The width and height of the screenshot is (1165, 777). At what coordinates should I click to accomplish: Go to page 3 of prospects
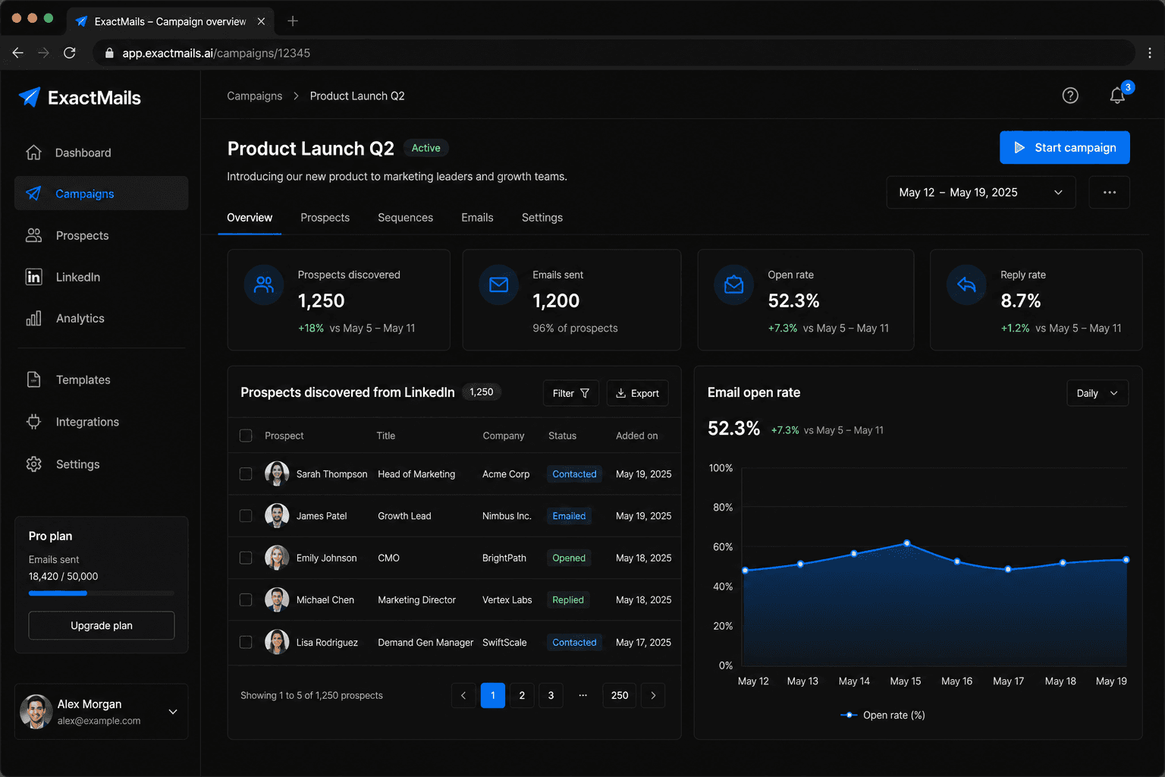[551, 695]
